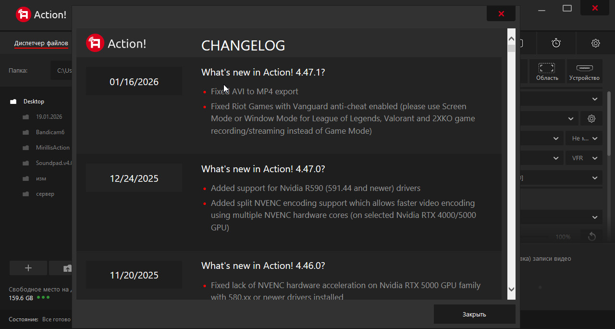Click the Закрыть button
615x329 pixels.
tap(474, 314)
